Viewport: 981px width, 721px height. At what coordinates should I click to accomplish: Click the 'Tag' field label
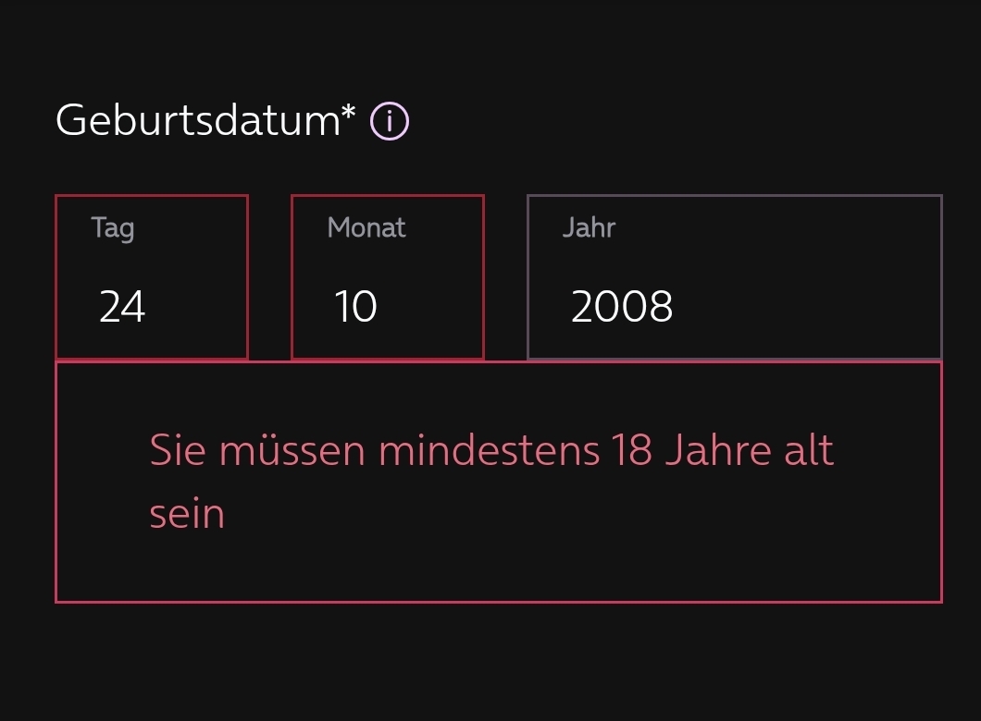coord(113,228)
